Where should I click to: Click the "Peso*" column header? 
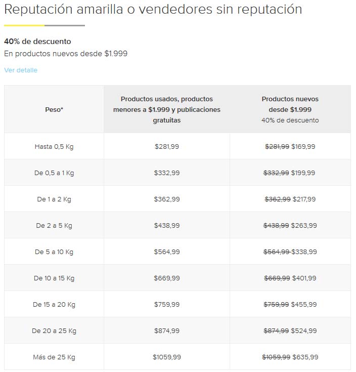[x=54, y=109]
